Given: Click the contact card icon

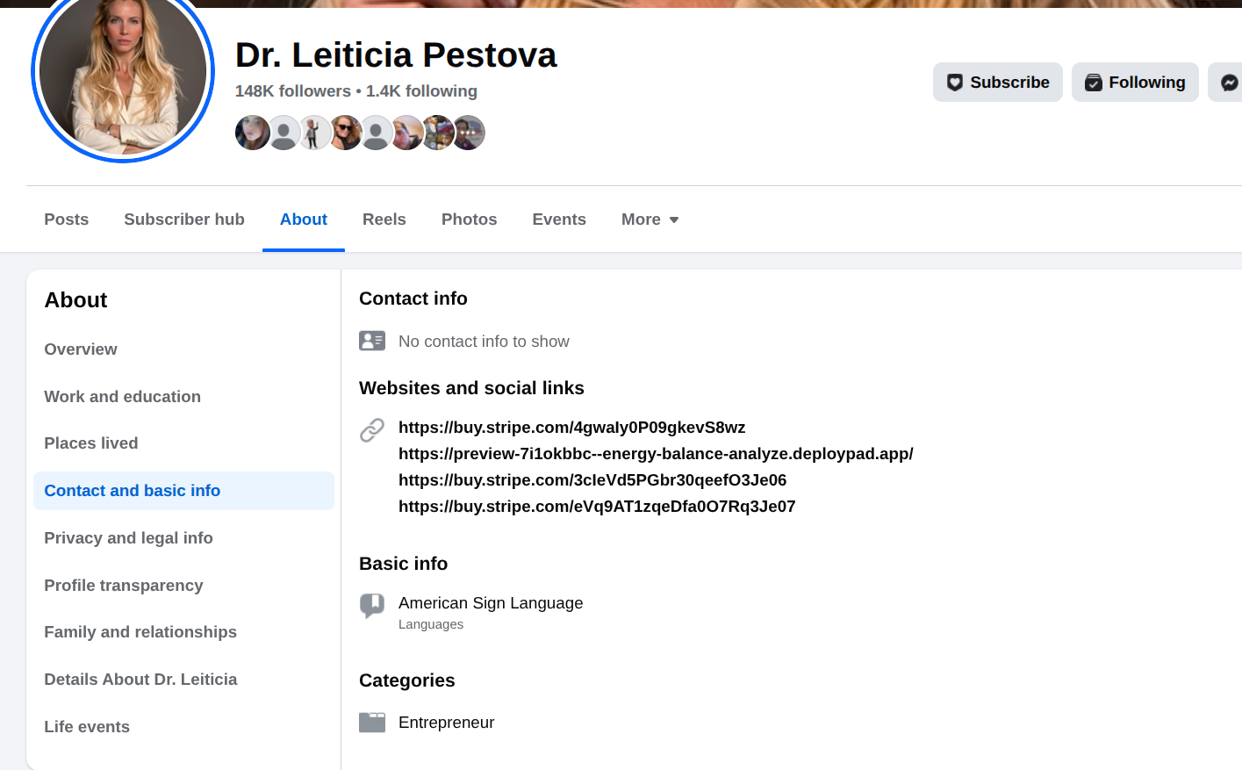Looking at the screenshot, I should click(x=372, y=341).
